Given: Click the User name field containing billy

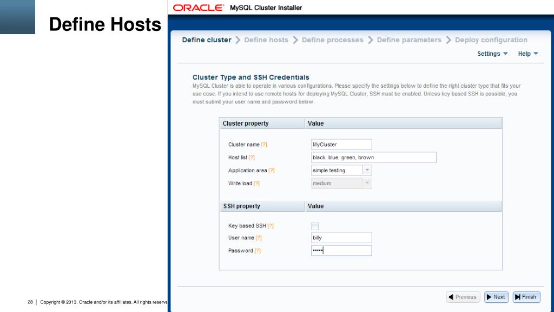Looking at the screenshot, I should click(x=341, y=238).
